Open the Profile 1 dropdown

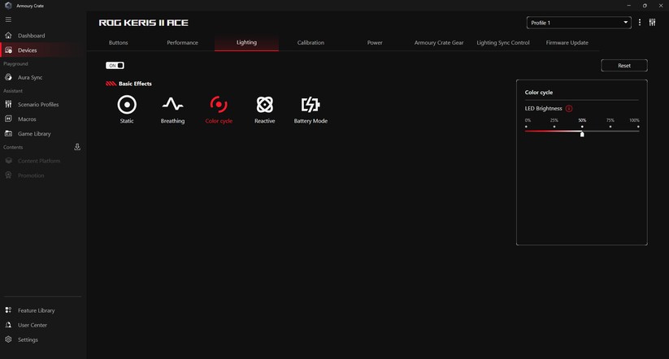(579, 23)
